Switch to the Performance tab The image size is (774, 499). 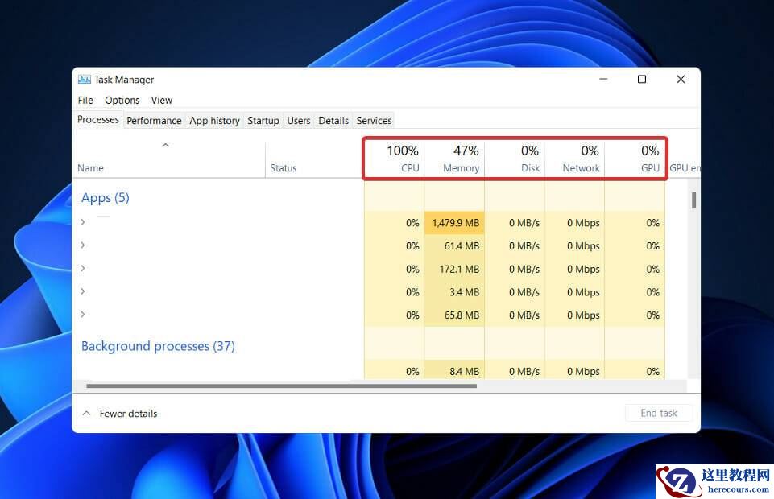(x=154, y=120)
